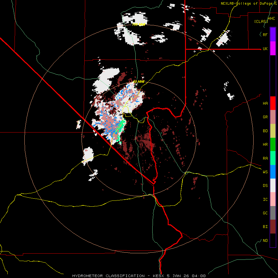Click the '5 JAN 26' date text
This screenshot has width=278, height=278.
[178, 276]
